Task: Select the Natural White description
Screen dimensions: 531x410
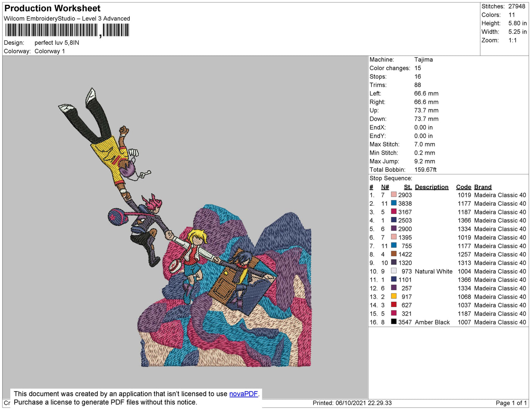Action: (x=434, y=271)
